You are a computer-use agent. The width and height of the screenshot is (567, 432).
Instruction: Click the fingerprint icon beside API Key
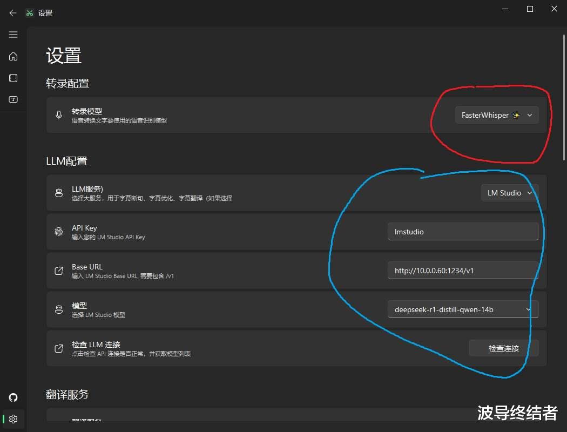(x=58, y=232)
